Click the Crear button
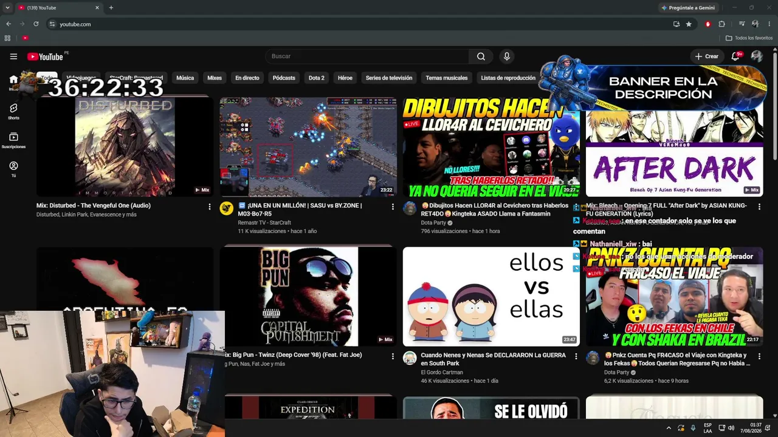 coord(707,56)
